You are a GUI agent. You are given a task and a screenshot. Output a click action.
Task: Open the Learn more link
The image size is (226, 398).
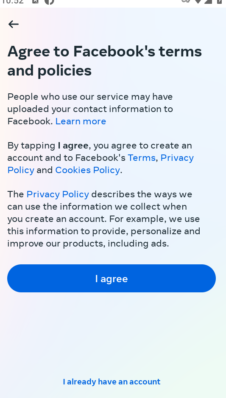pyautogui.click(x=81, y=121)
